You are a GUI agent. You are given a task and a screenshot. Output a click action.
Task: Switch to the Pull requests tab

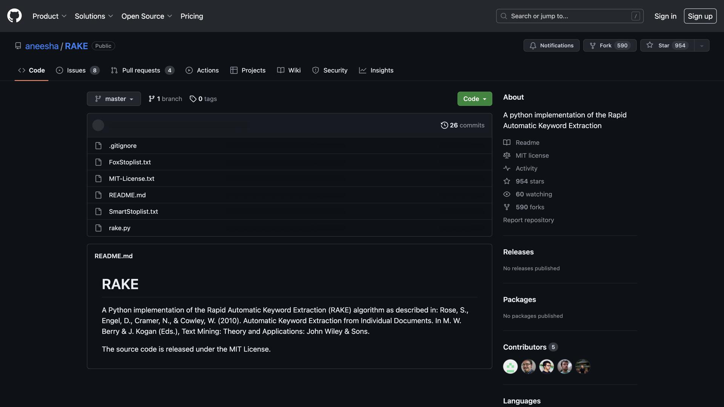coord(142,70)
